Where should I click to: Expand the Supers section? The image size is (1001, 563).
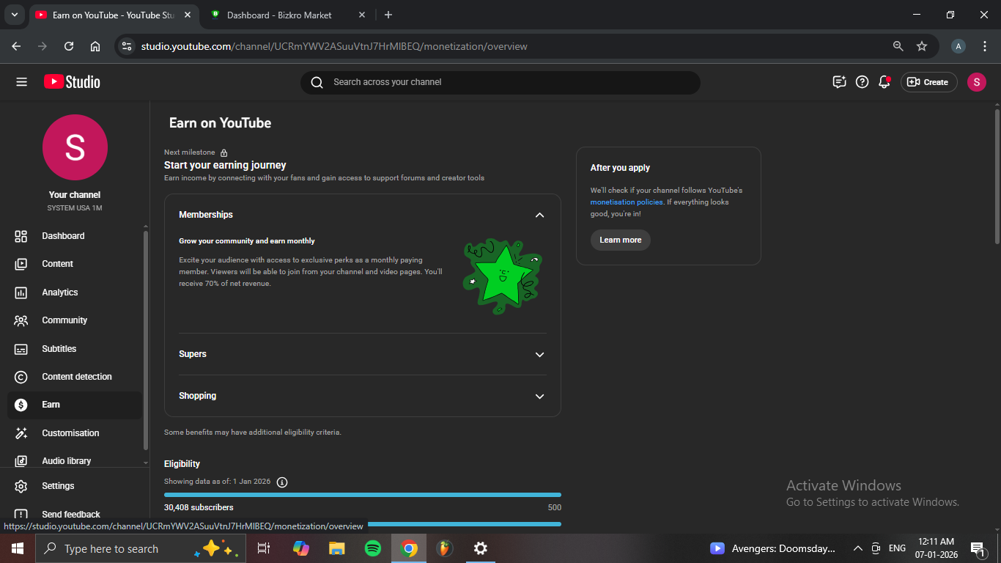click(x=539, y=354)
